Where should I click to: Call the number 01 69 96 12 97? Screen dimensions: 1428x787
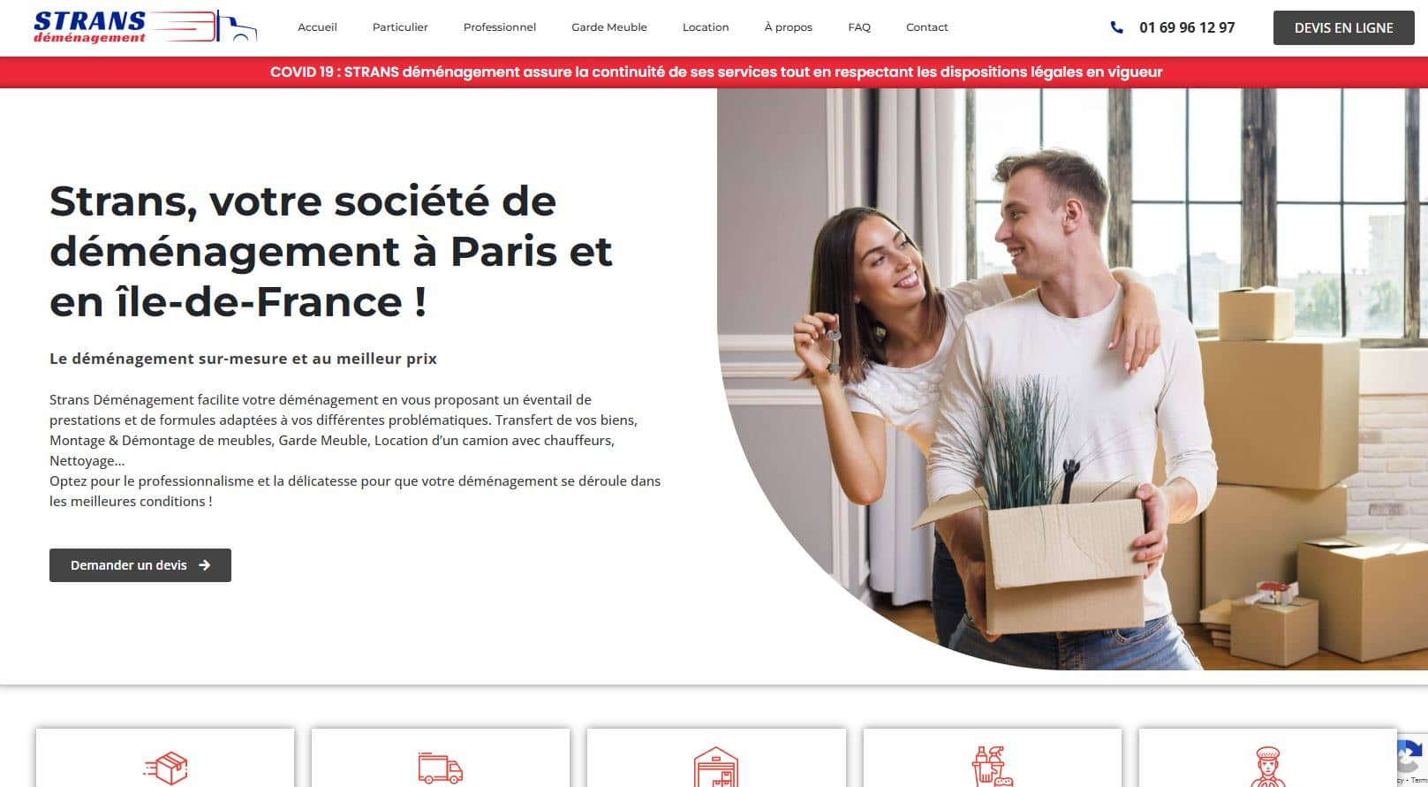pos(1187,27)
